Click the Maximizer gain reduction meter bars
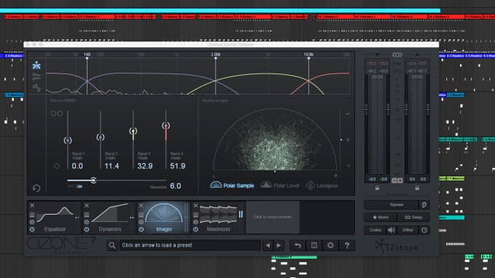This screenshot has height=278, width=495. (x=241, y=215)
